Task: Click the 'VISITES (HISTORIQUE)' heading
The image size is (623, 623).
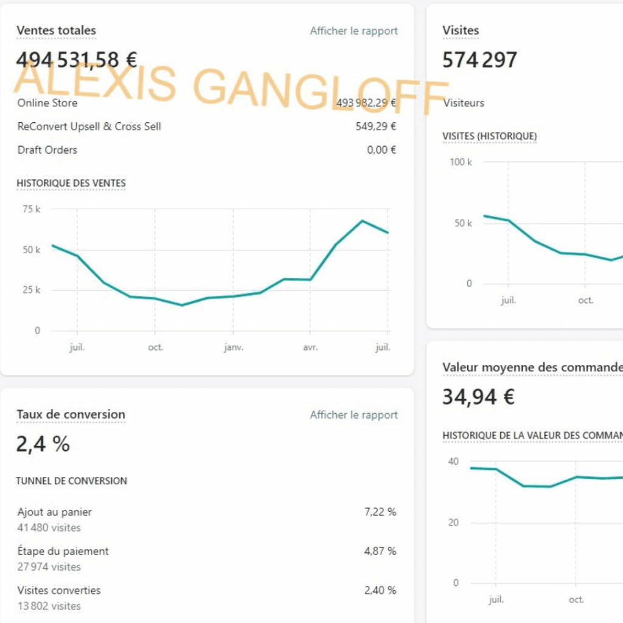Action: [x=490, y=136]
